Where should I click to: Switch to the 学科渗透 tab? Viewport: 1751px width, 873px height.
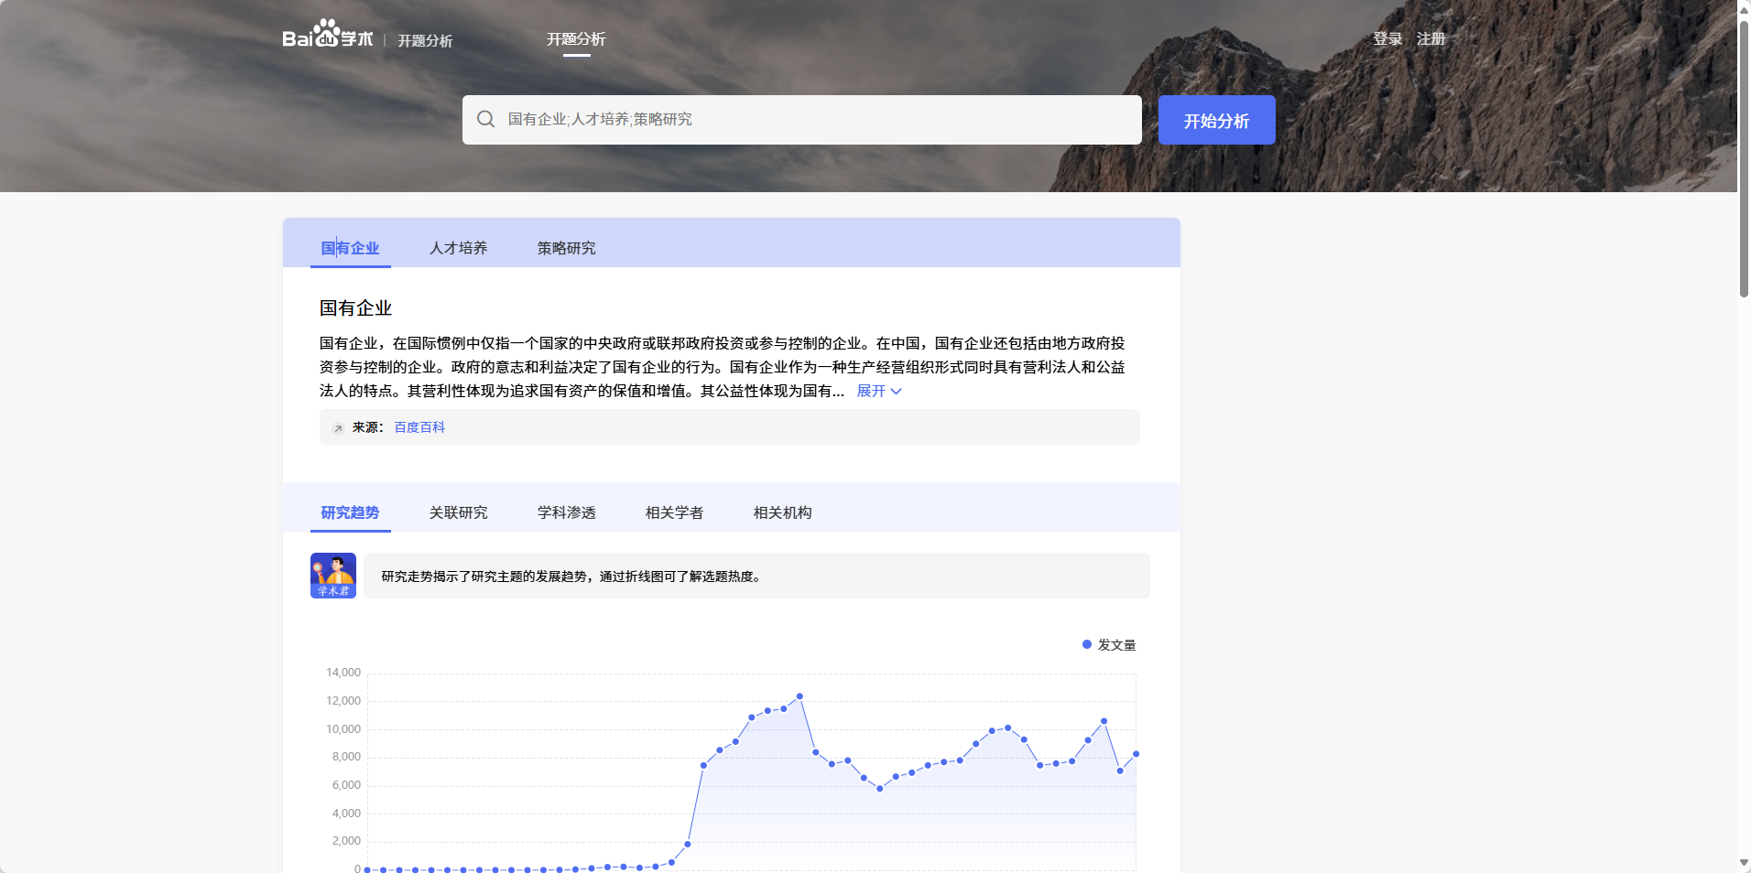[567, 512]
